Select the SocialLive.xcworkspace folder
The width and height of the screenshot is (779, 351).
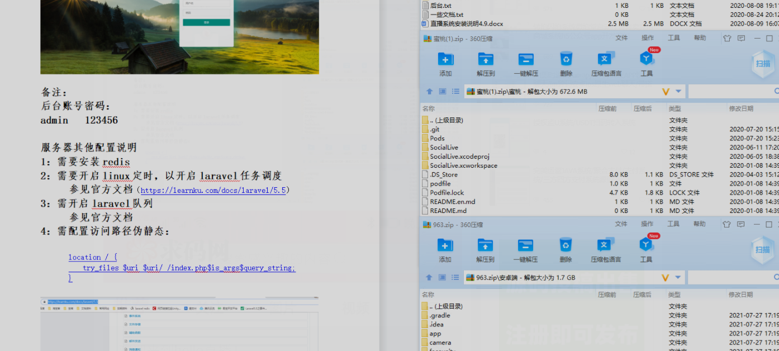463,165
